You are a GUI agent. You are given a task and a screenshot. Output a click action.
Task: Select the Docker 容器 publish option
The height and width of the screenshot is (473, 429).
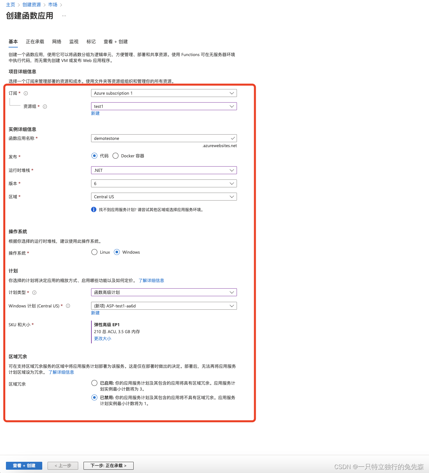click(x=115, y=156)
